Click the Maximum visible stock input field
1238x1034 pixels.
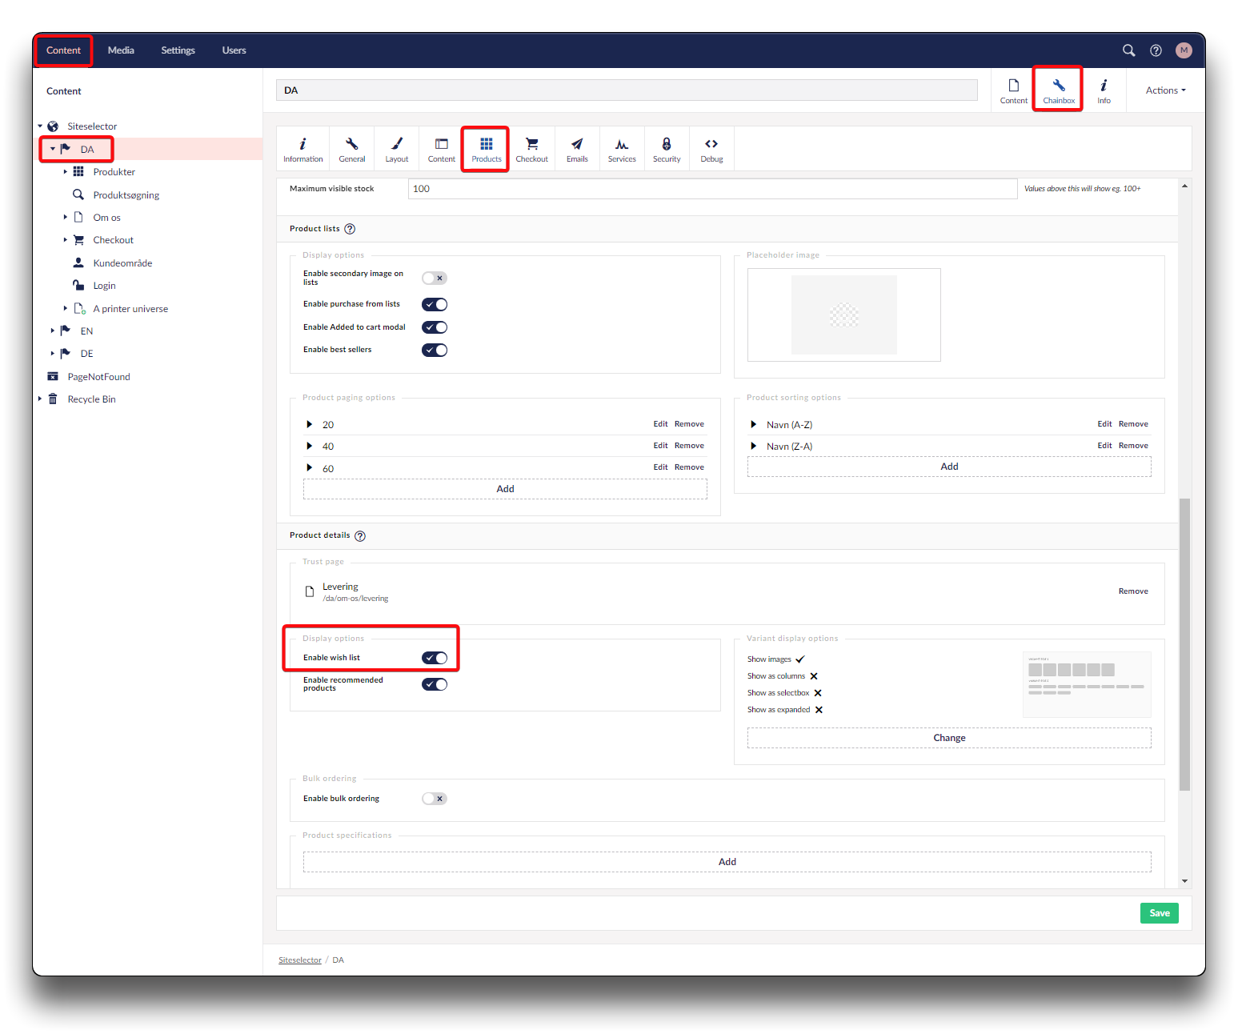[711, 189]
